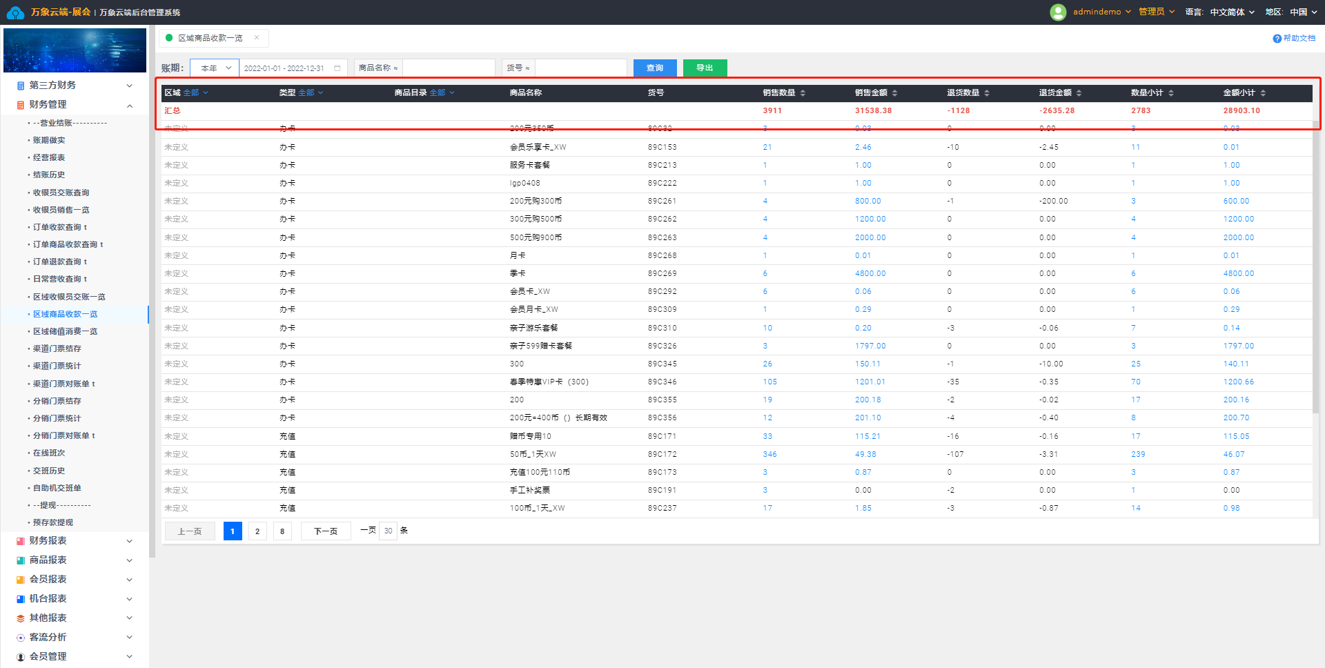Click the 上一页 previous page button
Image resolution: width=1325 pixels, height=668 pixels.
tap(190, 531)
